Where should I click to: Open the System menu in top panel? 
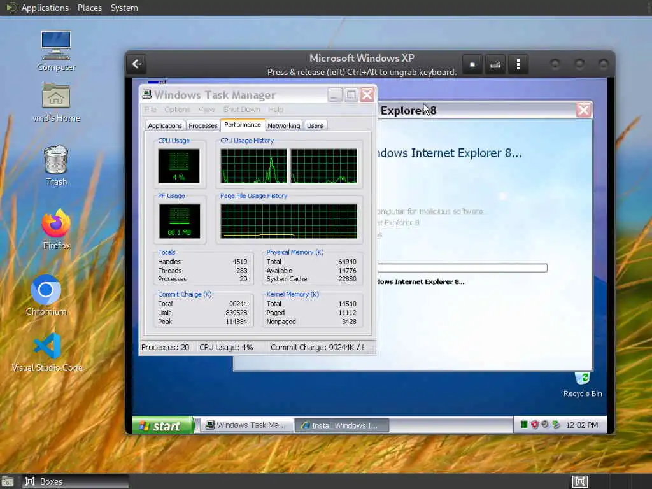point(124,8)
